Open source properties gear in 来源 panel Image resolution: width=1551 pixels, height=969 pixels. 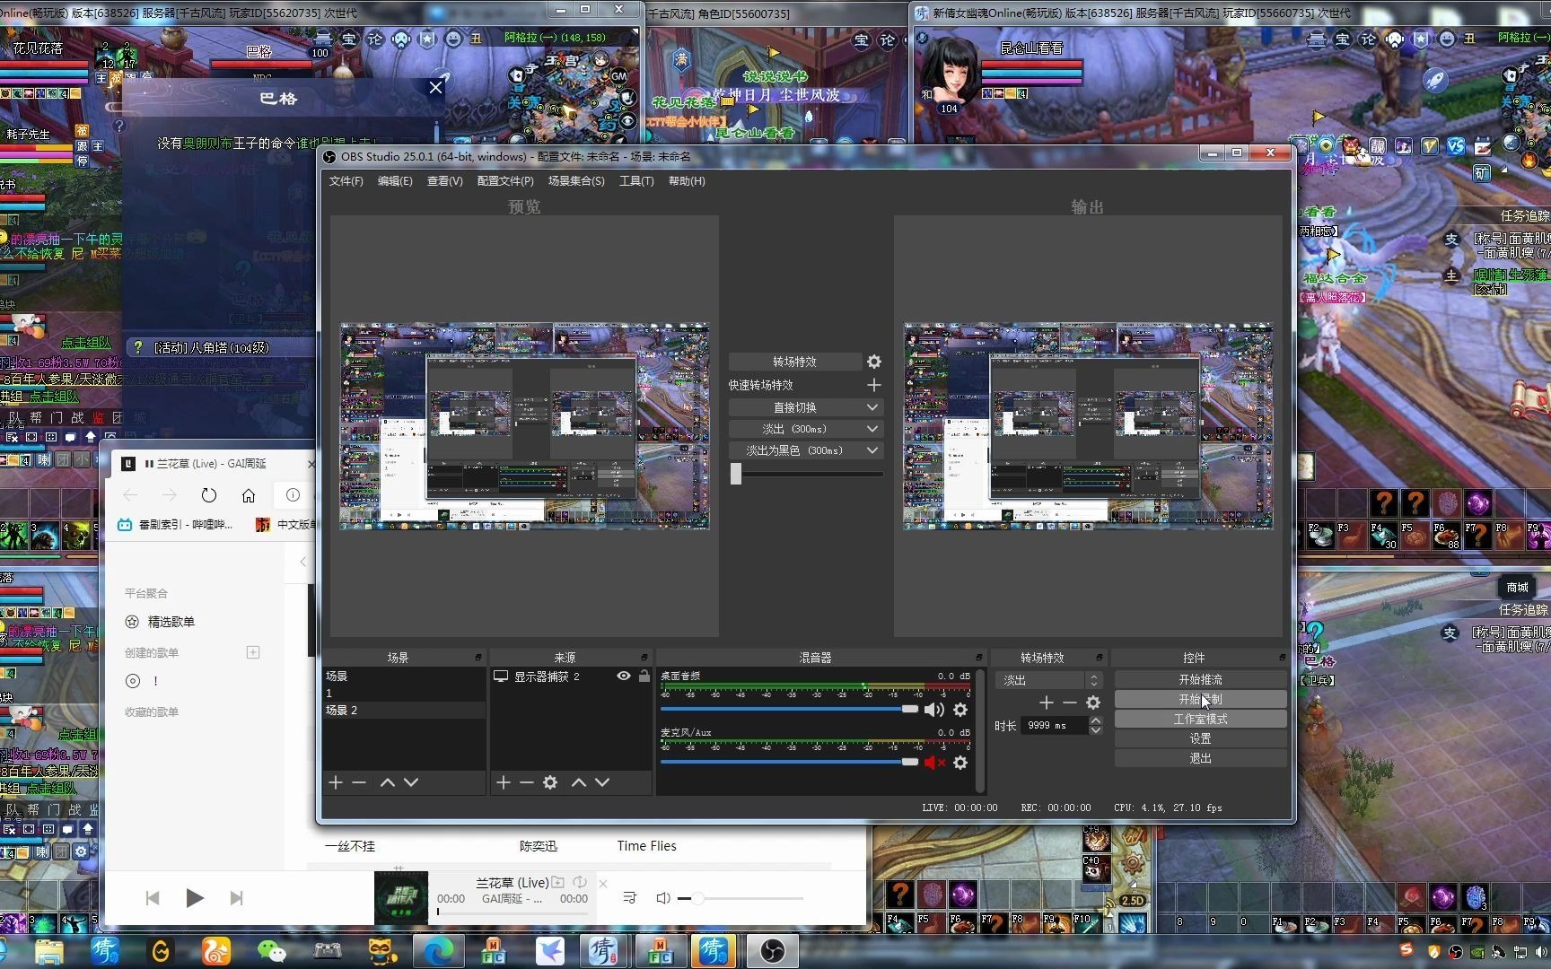(550, 782)
